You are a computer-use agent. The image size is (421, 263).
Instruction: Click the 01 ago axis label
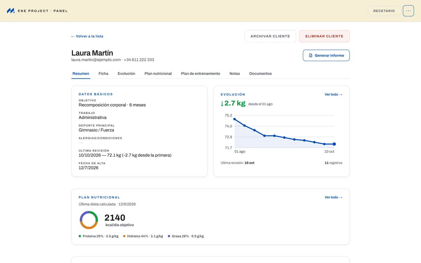pyautogui.click(x=240, y=151)
